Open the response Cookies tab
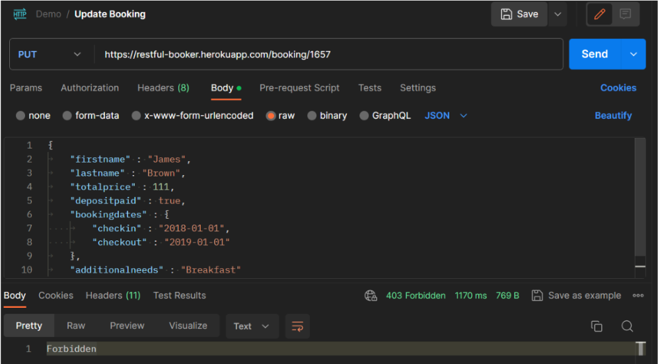658x364 pixels. pyautogui.click(x=55, y=295)
